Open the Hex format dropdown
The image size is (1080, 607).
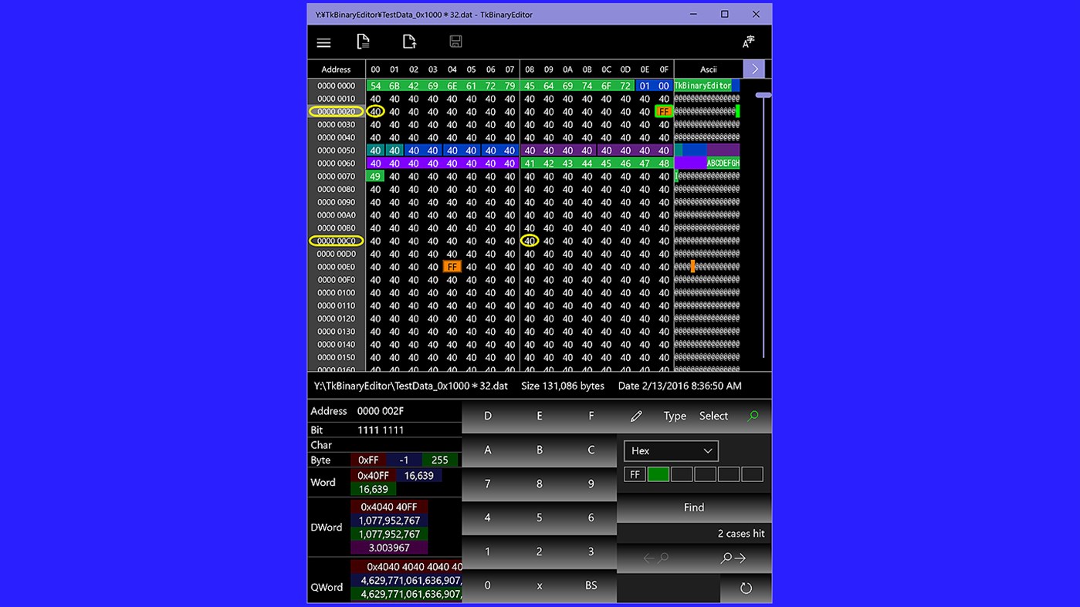click(x=670, y=450)
